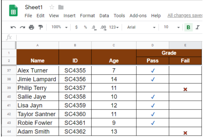The image size is (203, 137).
Task: Select the Adam Smith cell
Action: click(x=38, y=131)
